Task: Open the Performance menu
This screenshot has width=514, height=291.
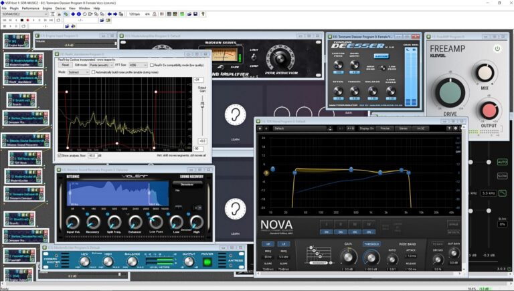Action: (30, 8)
